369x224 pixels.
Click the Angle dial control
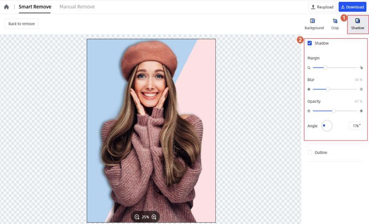[x=327, y=126]
